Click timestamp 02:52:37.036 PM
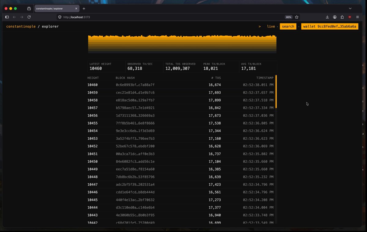 [x=258, y=116]
